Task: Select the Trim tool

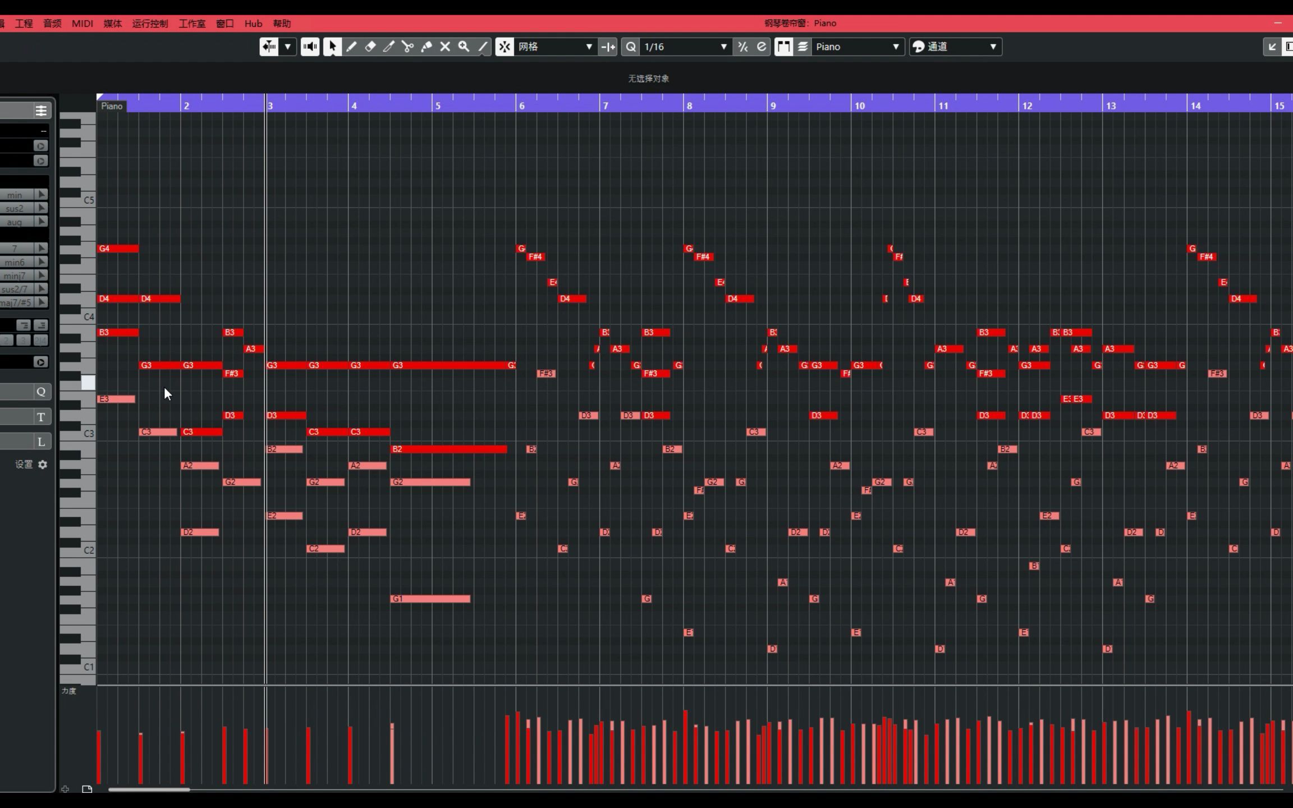Action: [388, 47]
